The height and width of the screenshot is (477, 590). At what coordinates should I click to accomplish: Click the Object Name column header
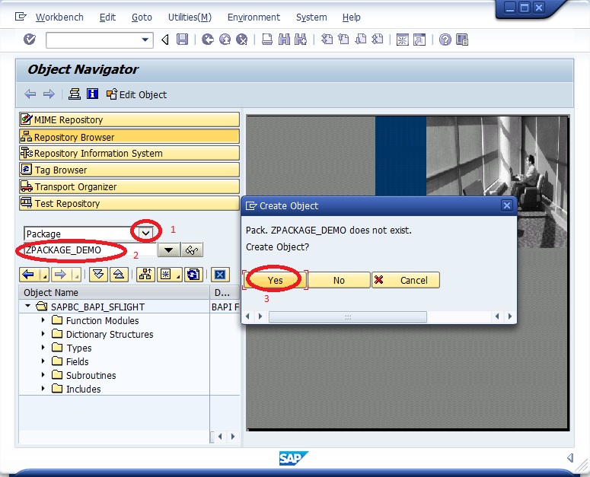point(114,292)
